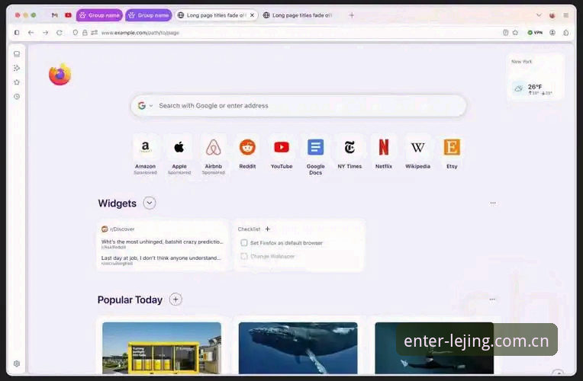Select the first purple Group name tab
The image size is (583, 381).
tap(99, 15)
